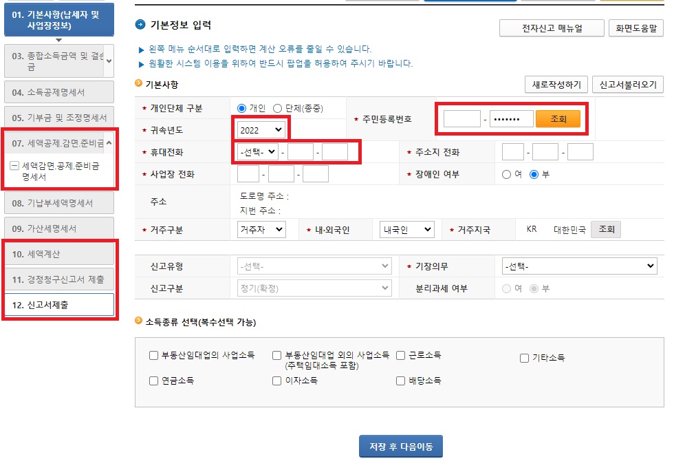Open 화면도움말 help button

pos(636,28)
